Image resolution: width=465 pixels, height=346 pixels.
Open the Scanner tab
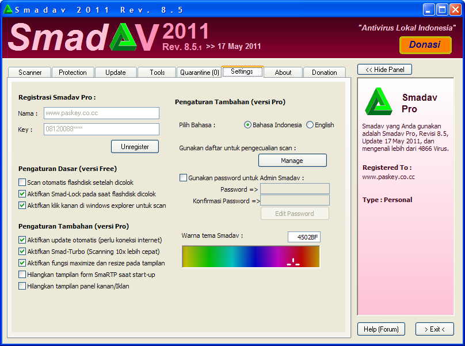30,73
